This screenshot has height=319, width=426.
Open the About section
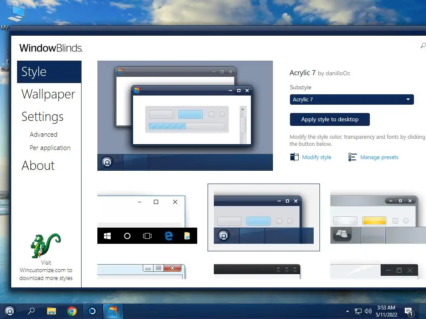click(x=38, y=165)
